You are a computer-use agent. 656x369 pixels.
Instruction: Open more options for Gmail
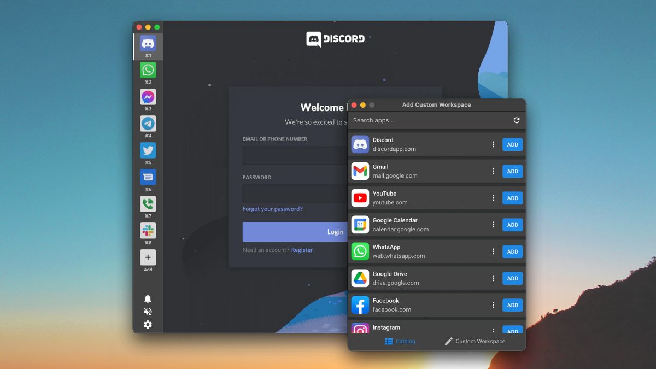pyautogui.click(x=493, y=171)
